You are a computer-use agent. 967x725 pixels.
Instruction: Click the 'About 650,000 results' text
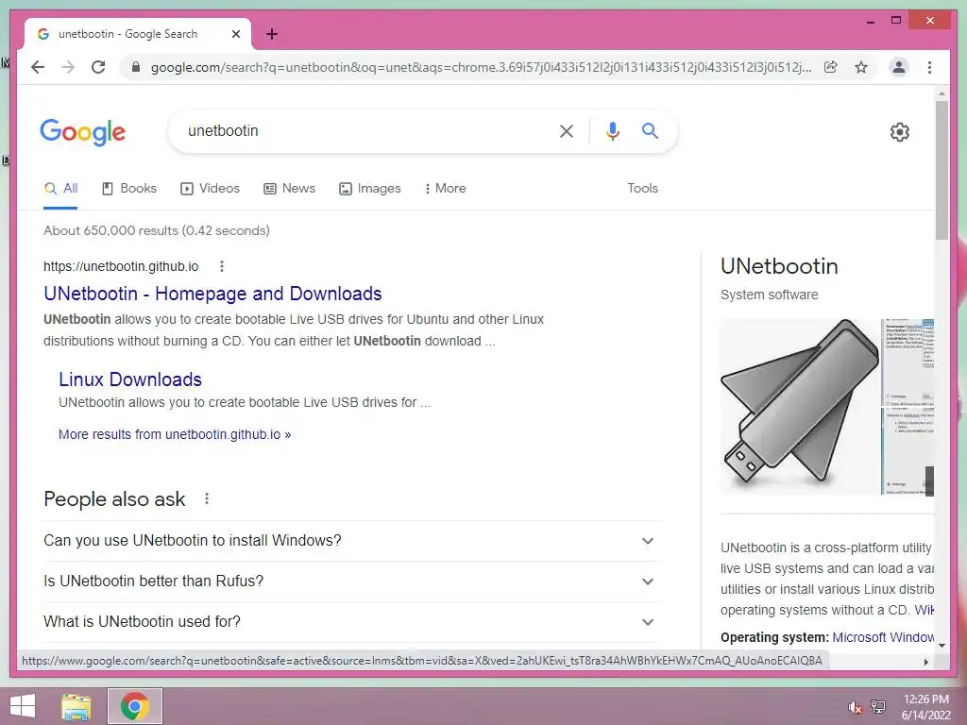pyautogui.click(x=157, y=230)
